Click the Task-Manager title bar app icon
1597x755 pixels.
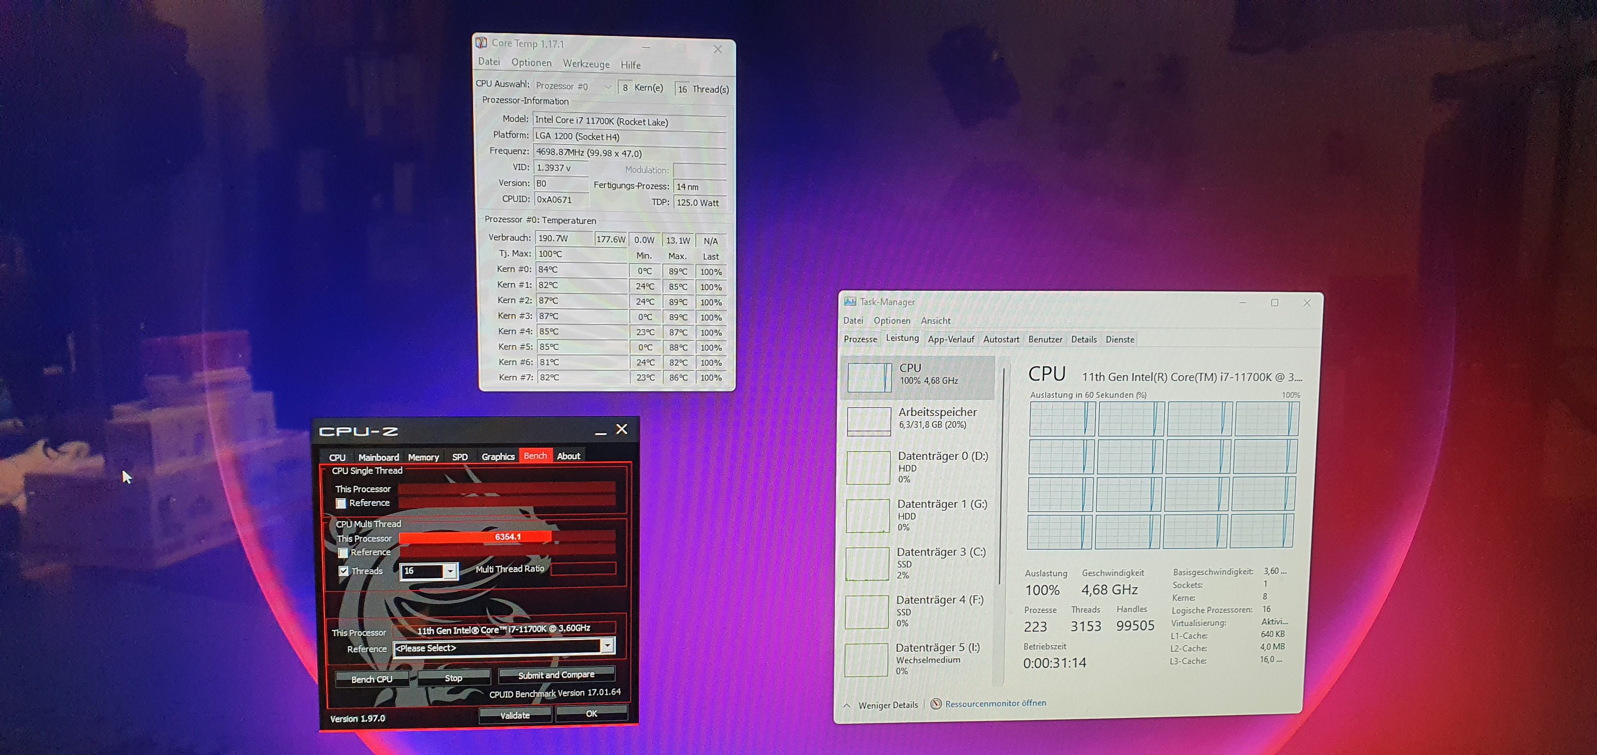click(850, 301)
